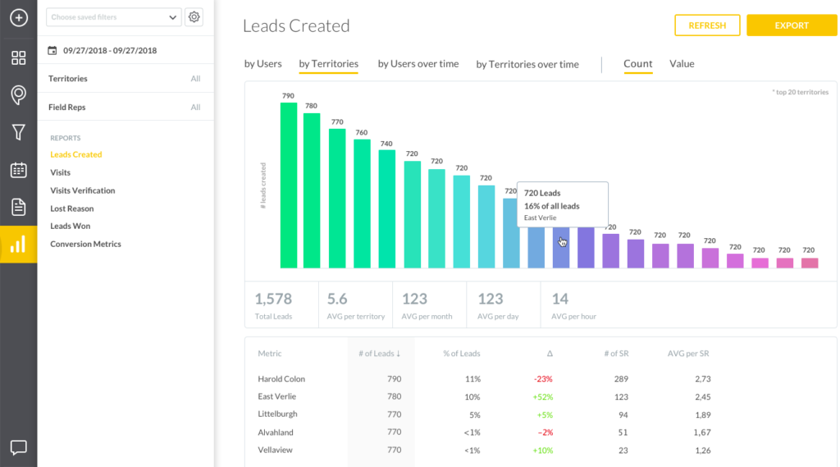Open the Field Reps filter set to All
Screen dimensions: 840x467
126,108
